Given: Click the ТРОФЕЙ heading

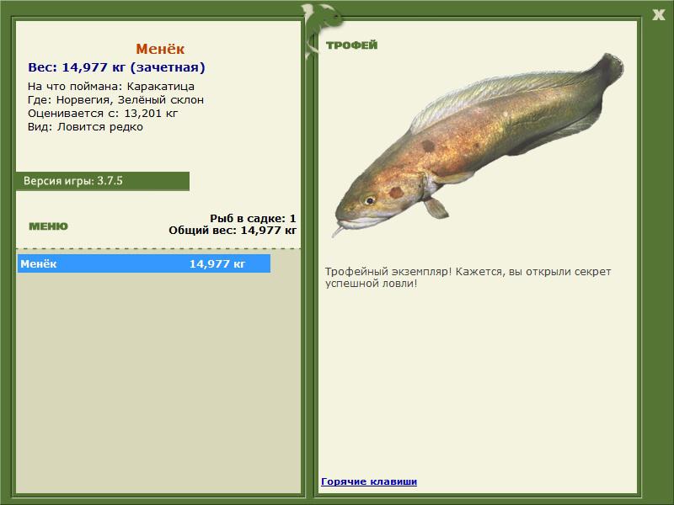Looking at the screenshot, I should tap(351, 45).
